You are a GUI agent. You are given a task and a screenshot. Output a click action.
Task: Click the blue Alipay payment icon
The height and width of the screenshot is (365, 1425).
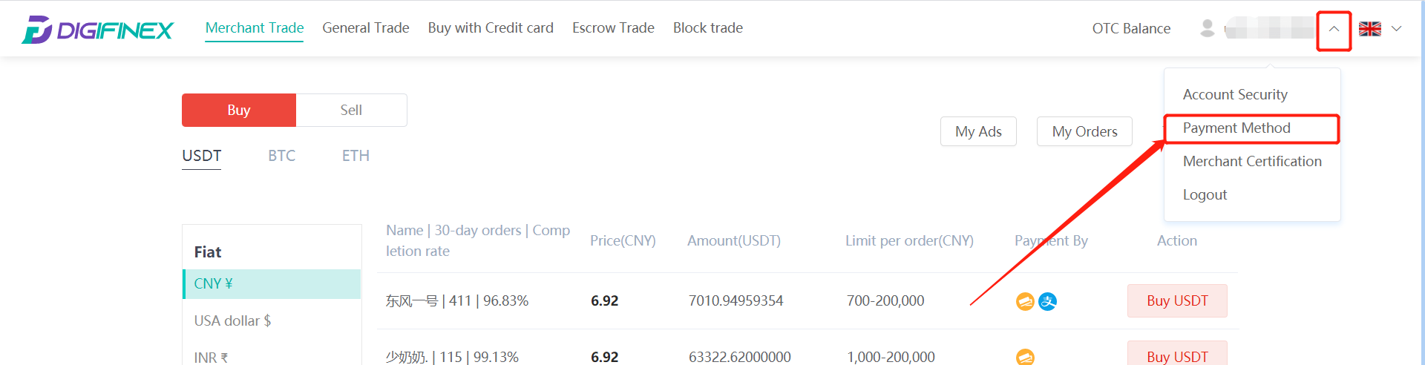[x=1047, y=301]
